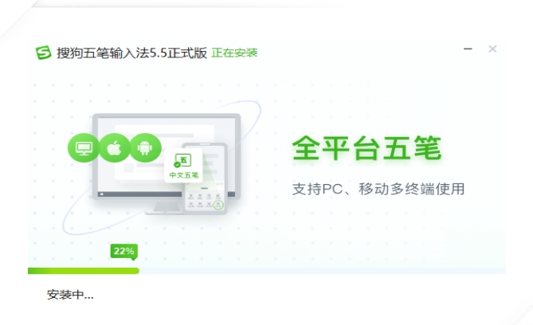Screen dimensions: 533x325
Task: Click the green Android robot icon
Action: tap(145, 148)
